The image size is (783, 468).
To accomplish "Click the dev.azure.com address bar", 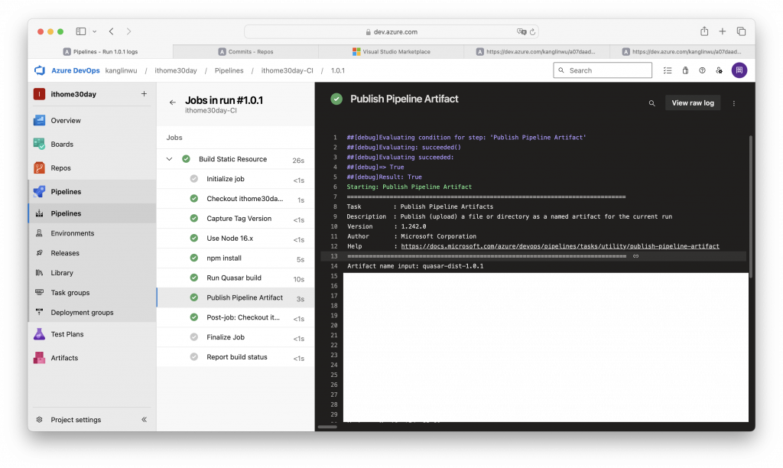I will (391, 31).
